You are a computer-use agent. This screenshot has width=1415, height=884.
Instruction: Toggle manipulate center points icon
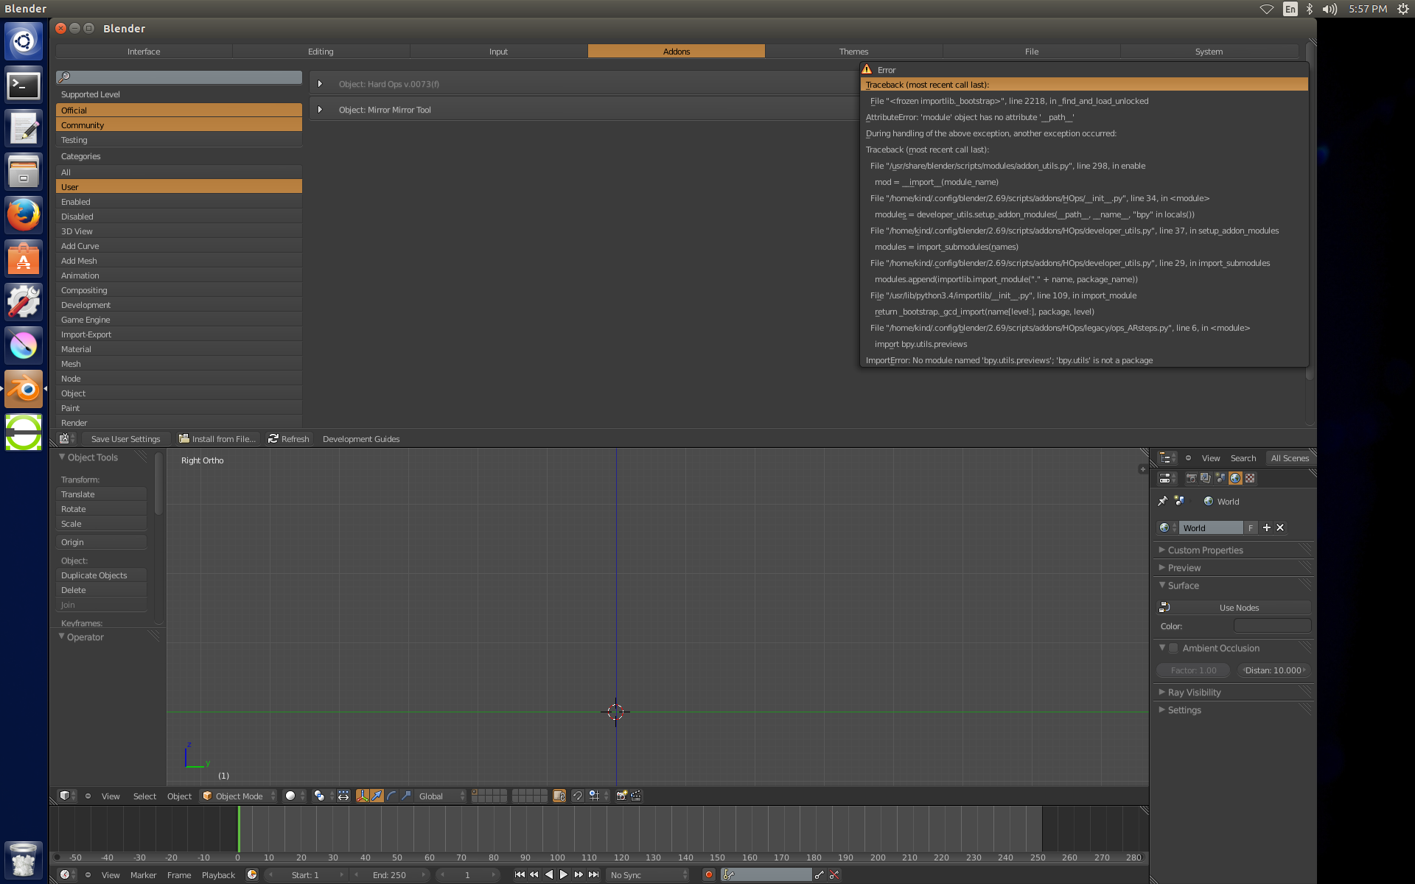343,796
